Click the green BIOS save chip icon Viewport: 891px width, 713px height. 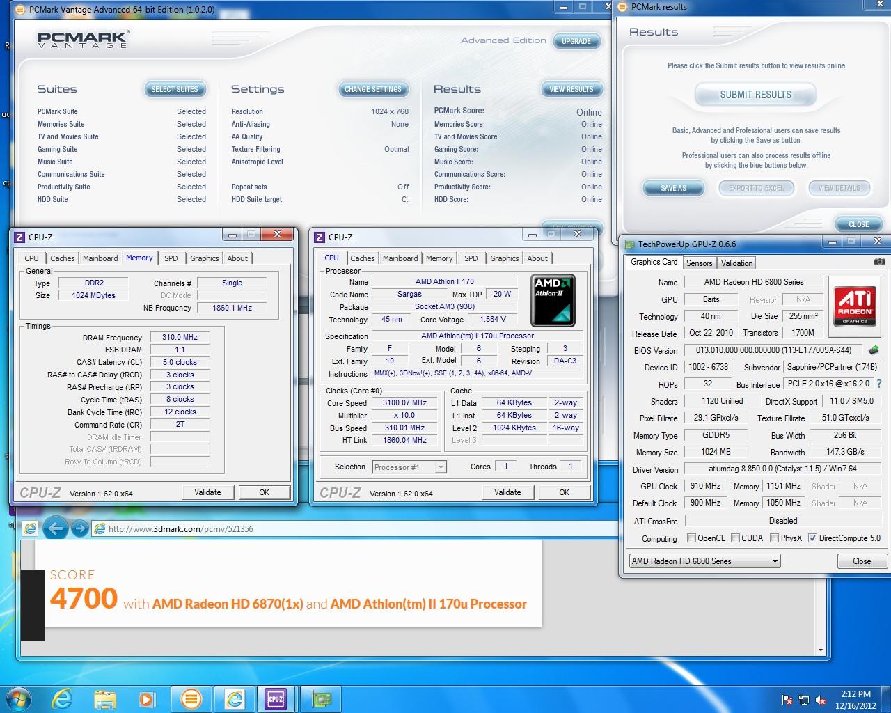point(873,350)
